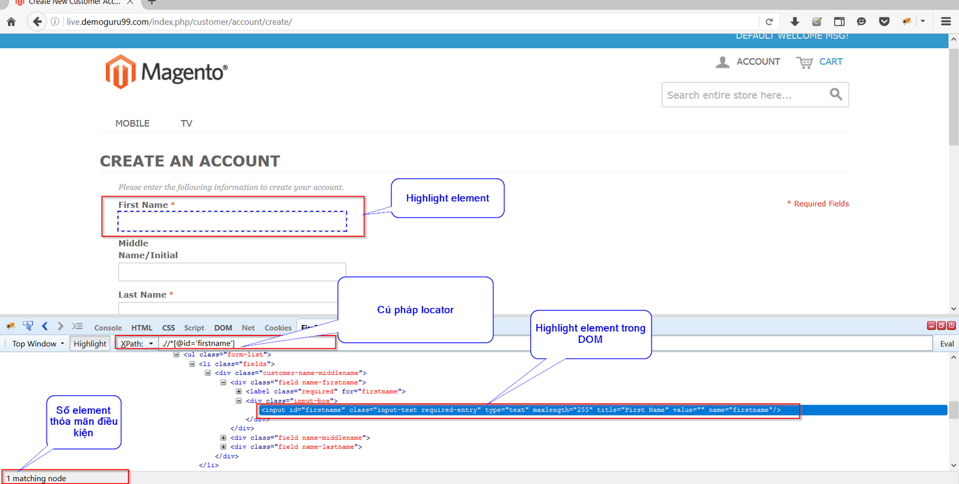The image size is (959, 484).
Task: Click the shopping cart icon
Action: [x=804, y=62]
